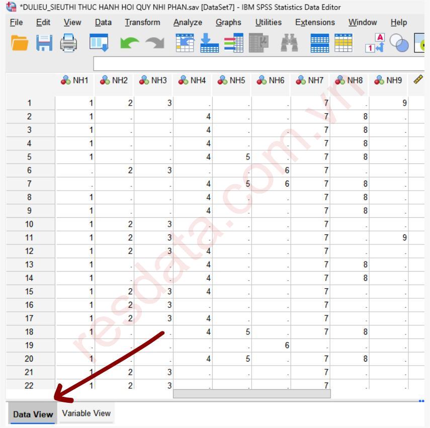430x428 pixels.
Task: Save the dataset with the floppy disk icon
Action: click(x=44, y=44)
